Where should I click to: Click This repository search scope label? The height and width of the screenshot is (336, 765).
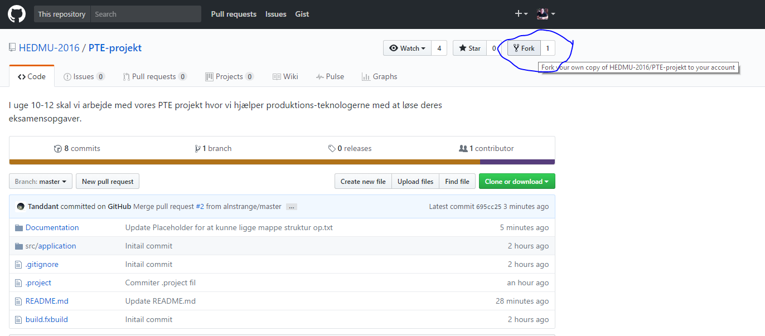click(62, 14)
